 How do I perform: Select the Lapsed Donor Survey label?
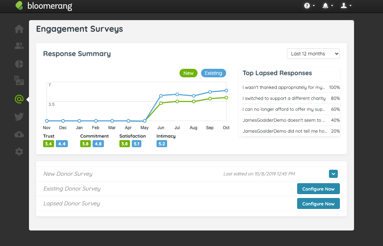pyautogui.click(x=72, y=204)
